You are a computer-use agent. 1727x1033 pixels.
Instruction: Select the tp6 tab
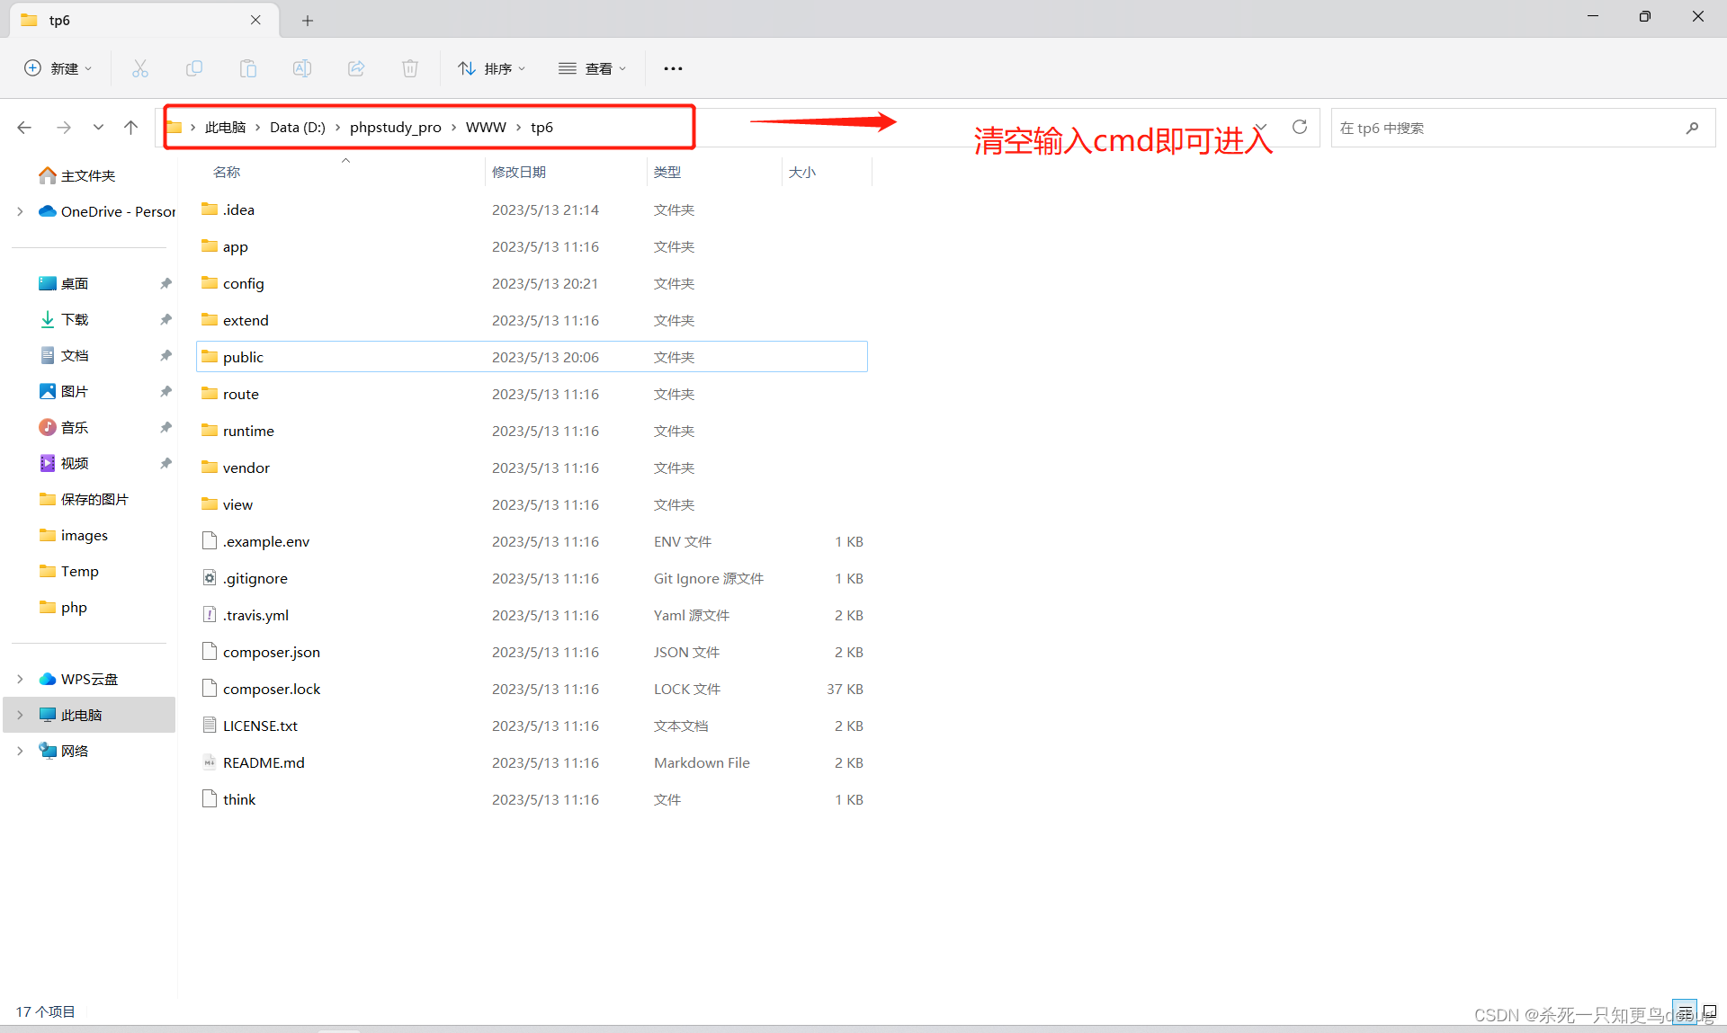144,20
